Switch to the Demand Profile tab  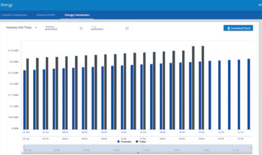[46, 15]
